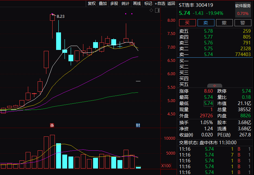Toggle the side panel layout icon
254x175 pixels.
click(x=157, y=10)
